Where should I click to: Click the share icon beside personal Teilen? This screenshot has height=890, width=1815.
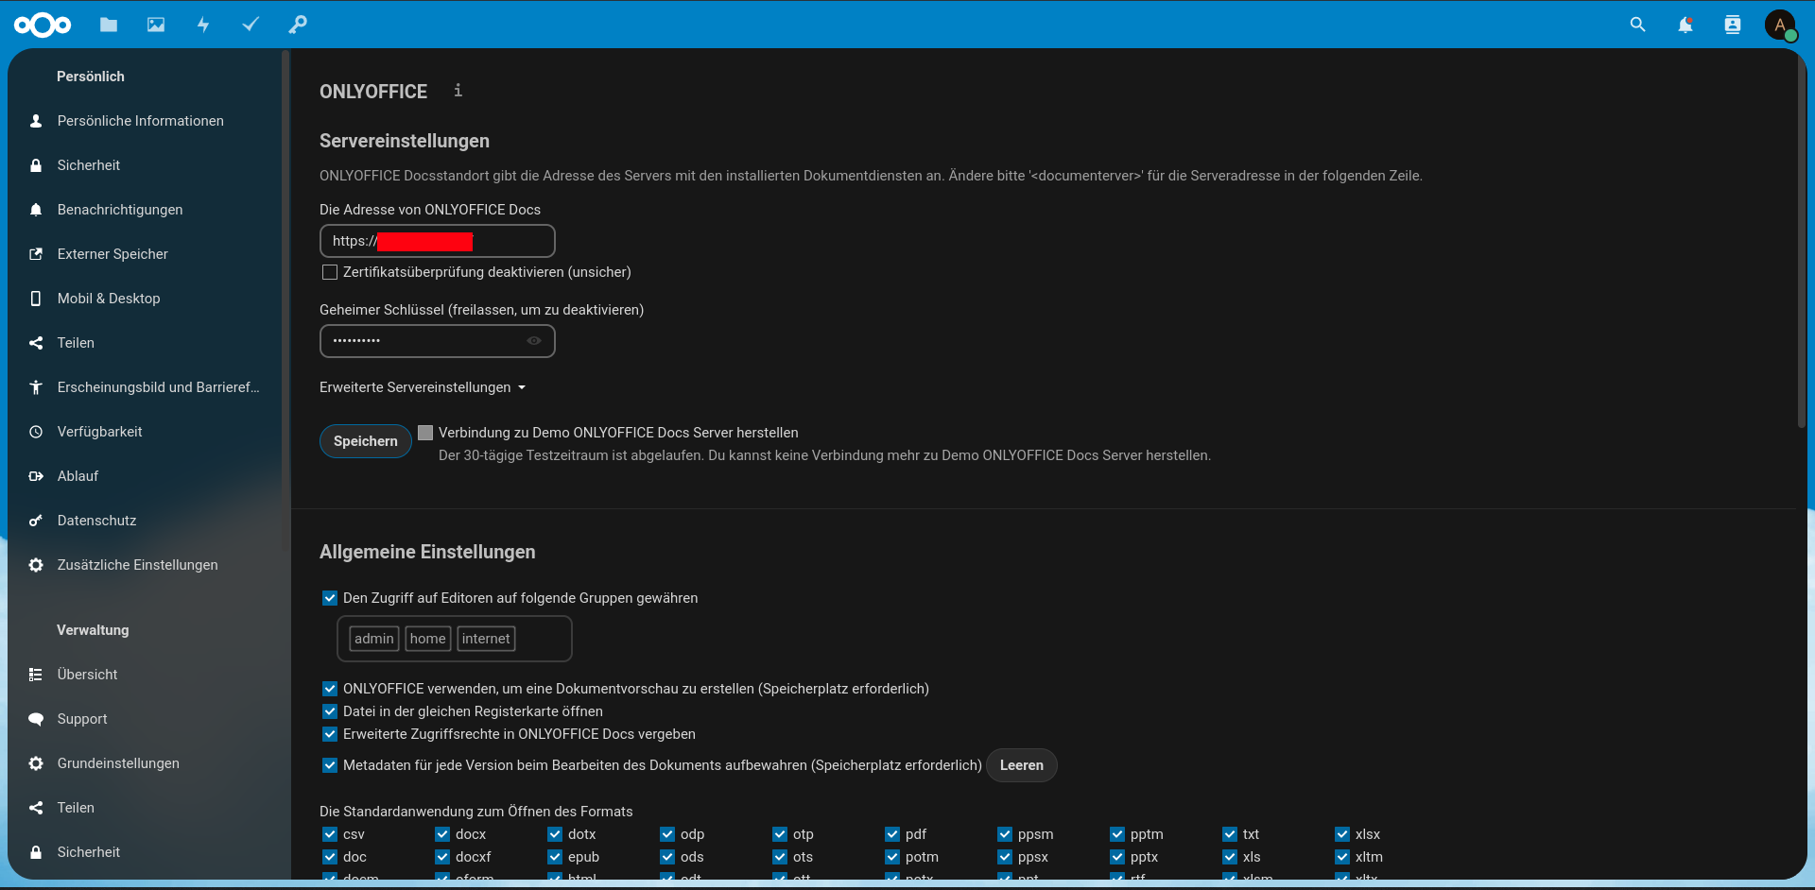click(x=36, y=343)
